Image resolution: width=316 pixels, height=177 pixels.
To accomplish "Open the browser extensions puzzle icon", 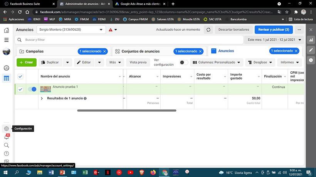I will [x=296, y=12].
